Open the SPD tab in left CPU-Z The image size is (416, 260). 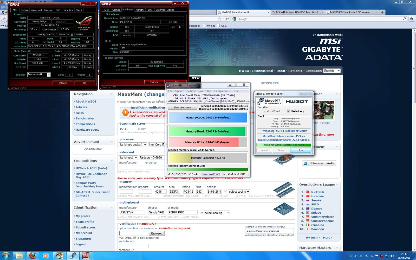point(58,10)
